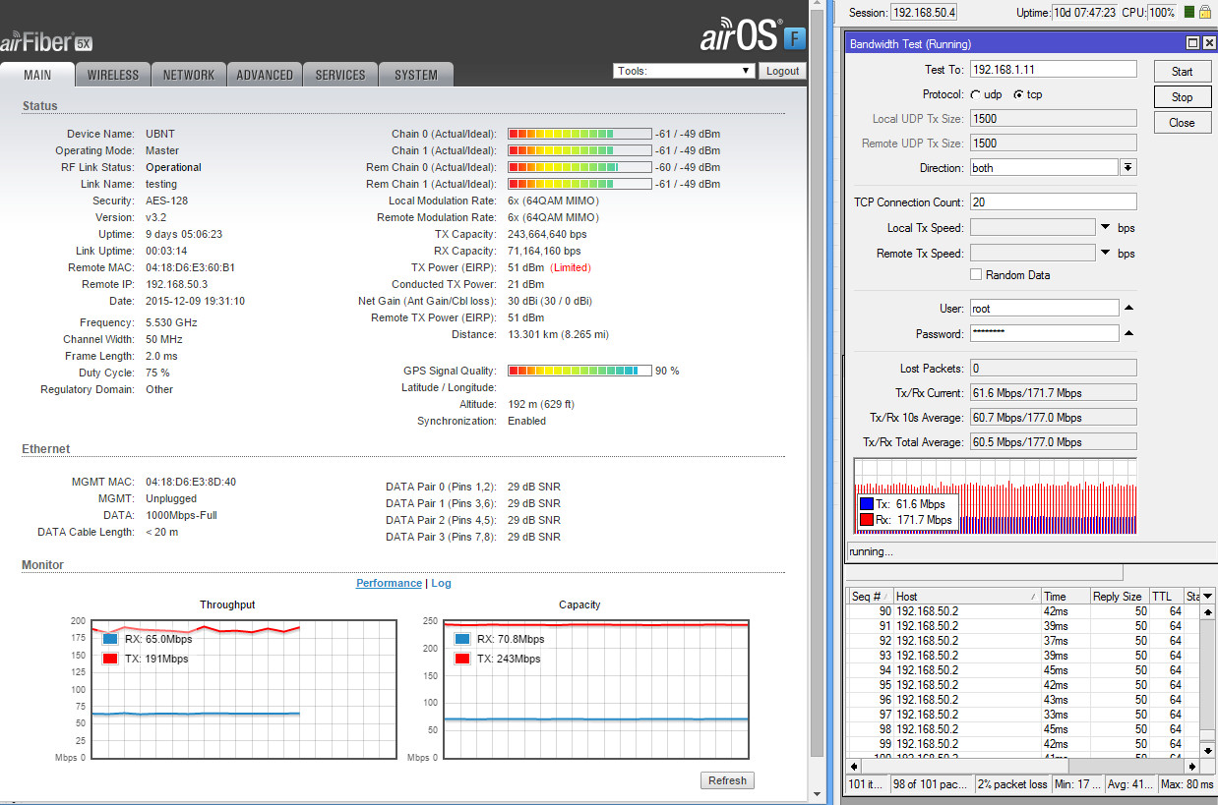Click the green status square indicator
Image resolution: width=1218 pixels, height=805 pixels.
tap(1188, 12)
